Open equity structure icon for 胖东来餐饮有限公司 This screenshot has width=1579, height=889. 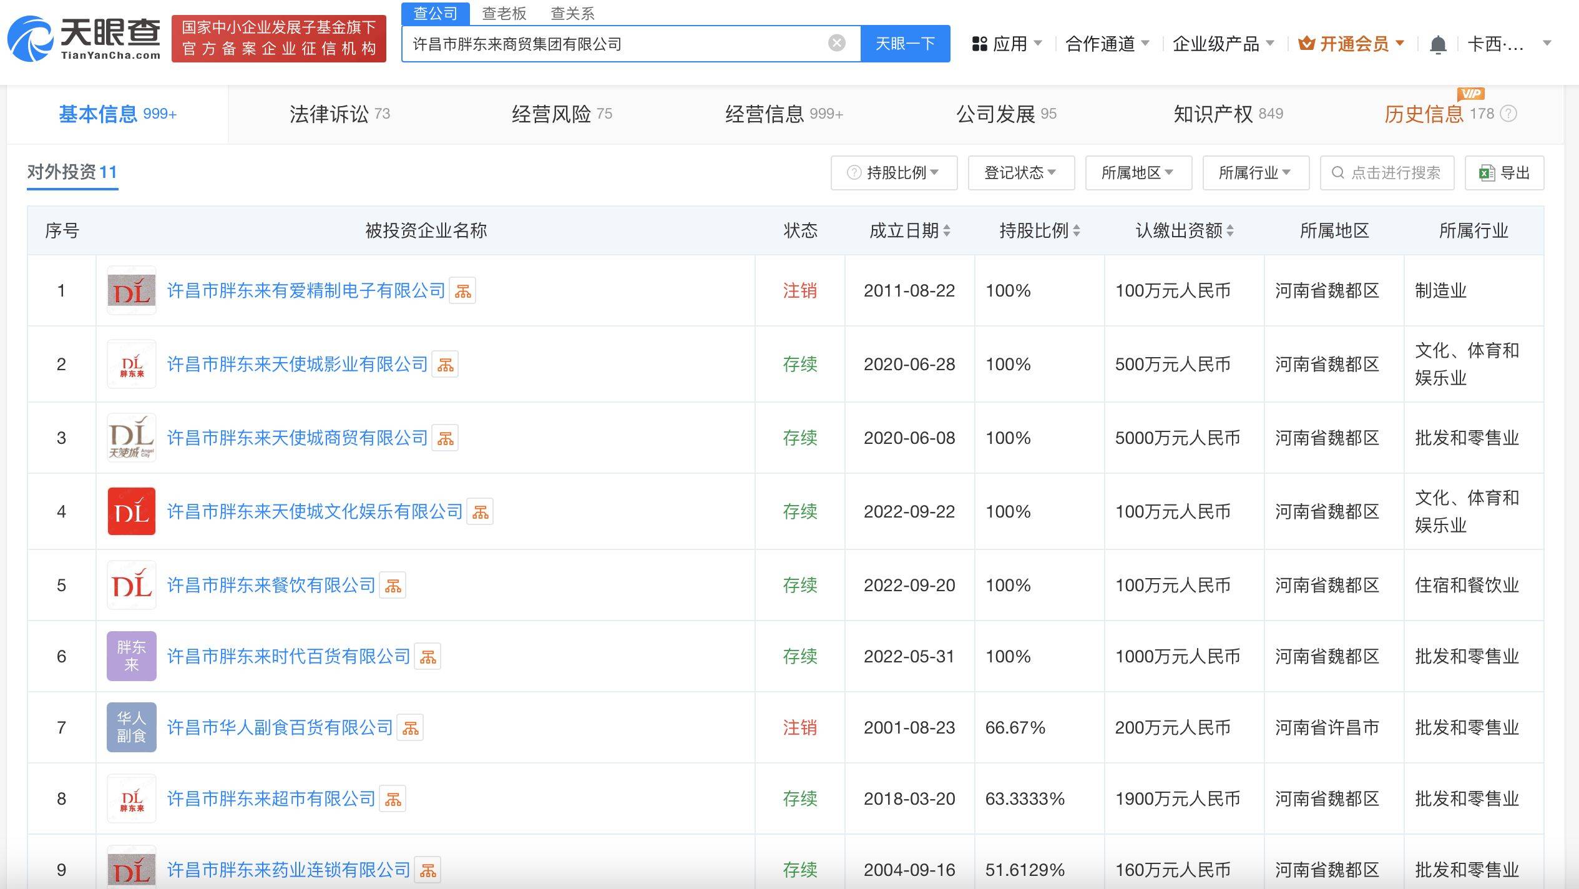click(x=393, y=586)
